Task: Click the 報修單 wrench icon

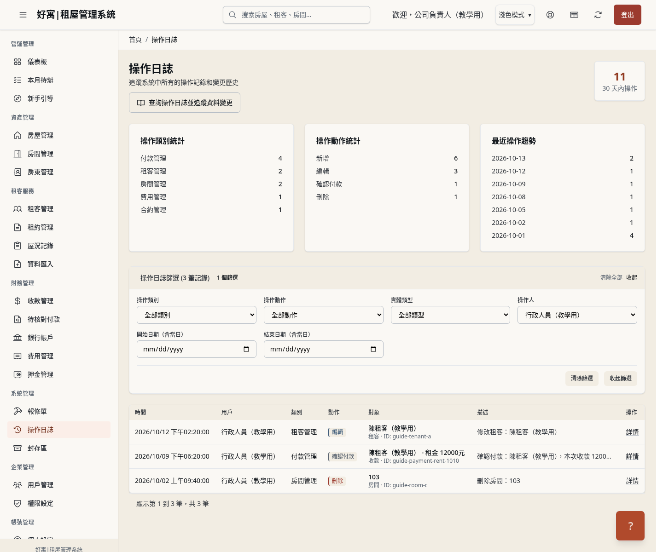Action: (17, 411)
